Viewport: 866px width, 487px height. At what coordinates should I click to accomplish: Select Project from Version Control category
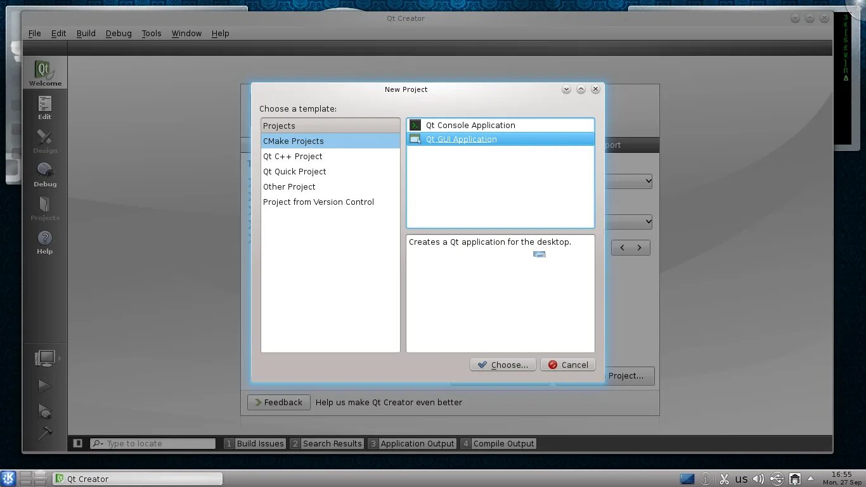tap(330, 202)
